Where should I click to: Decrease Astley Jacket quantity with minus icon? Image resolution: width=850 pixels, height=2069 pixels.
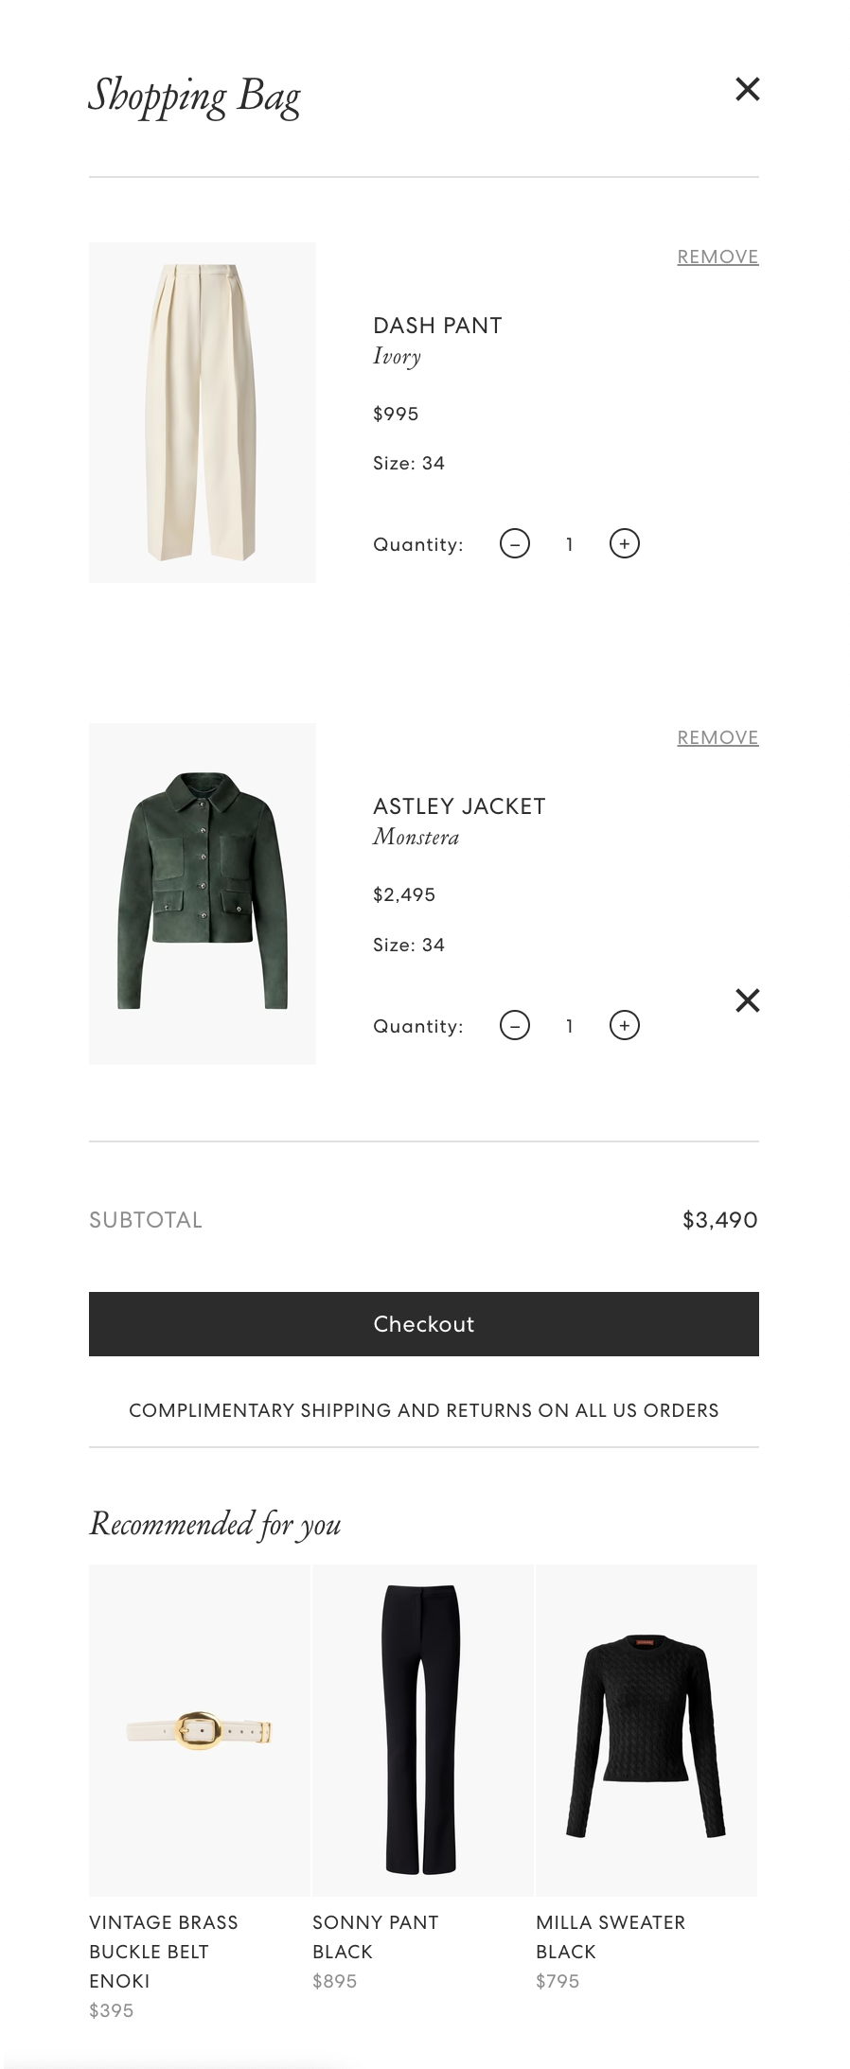(515, 1026)
